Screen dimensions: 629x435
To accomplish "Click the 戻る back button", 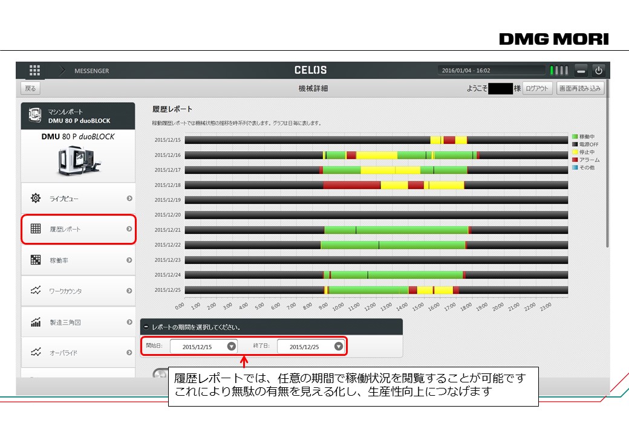I will click(30, 89).
